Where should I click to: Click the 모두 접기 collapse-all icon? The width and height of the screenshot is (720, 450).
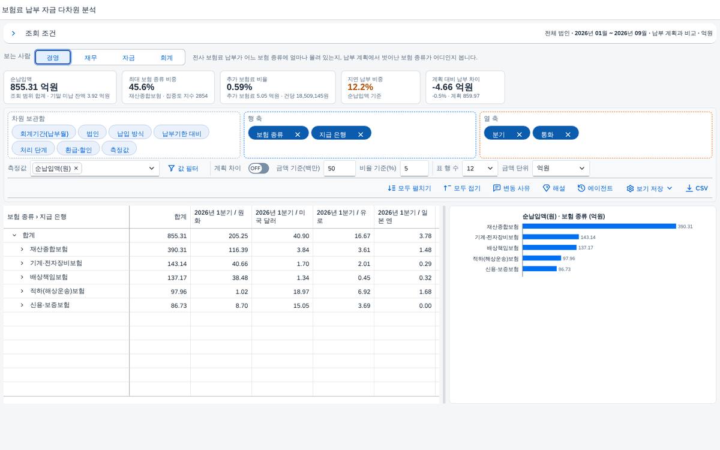(446, 188)
